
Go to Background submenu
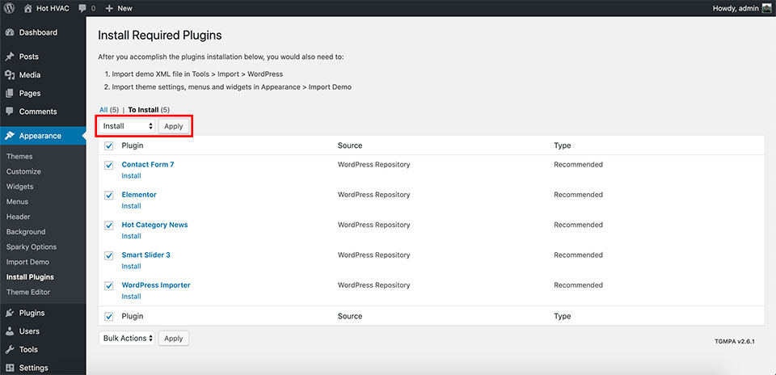click(x=26, y=232)
